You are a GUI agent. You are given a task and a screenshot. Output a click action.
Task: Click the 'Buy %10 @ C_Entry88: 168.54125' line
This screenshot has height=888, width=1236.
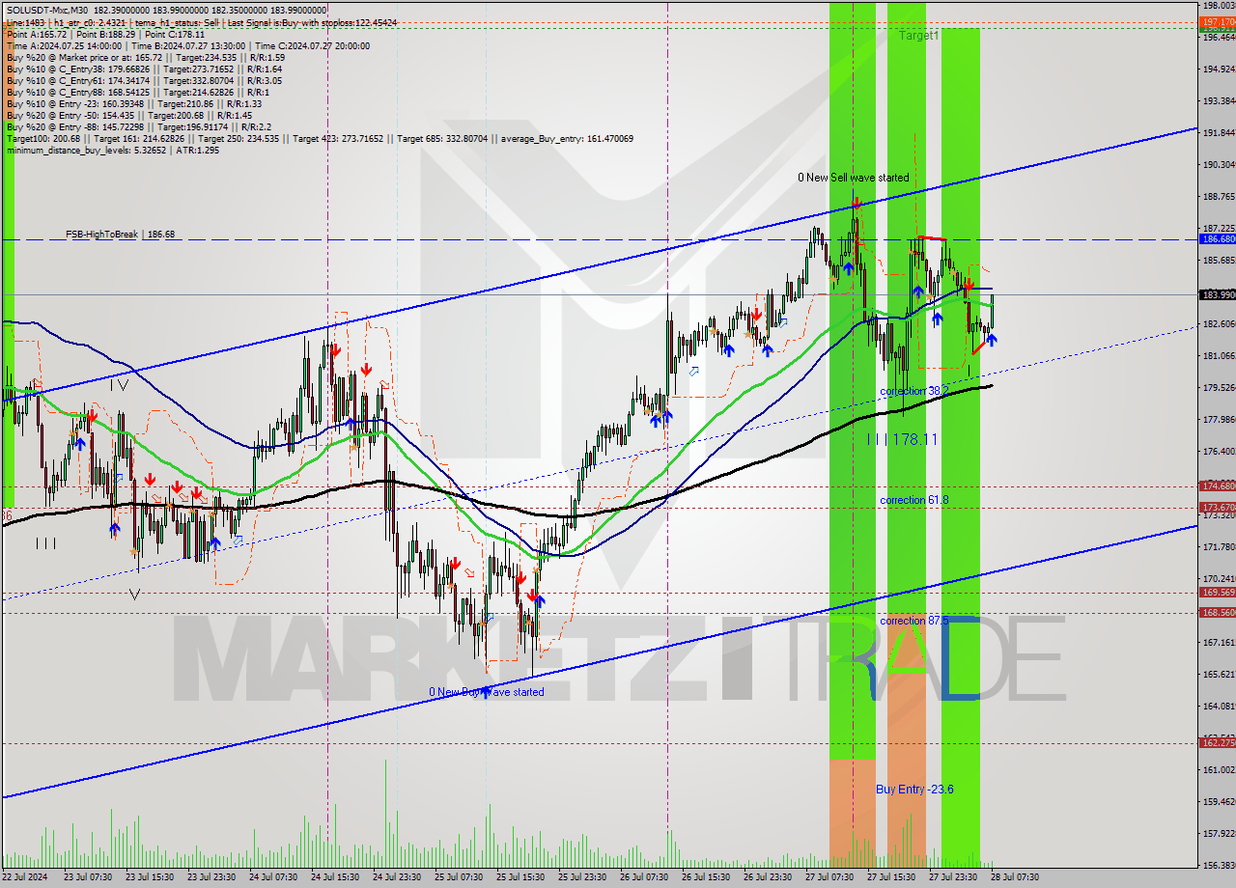138,92
